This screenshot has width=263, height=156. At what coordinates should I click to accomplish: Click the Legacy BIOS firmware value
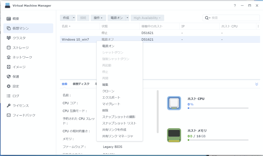click(112, 147)
